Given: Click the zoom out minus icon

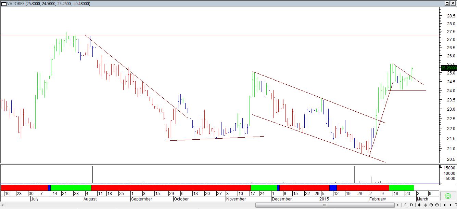Looking at the screenshot, I should tap(431, 205).
